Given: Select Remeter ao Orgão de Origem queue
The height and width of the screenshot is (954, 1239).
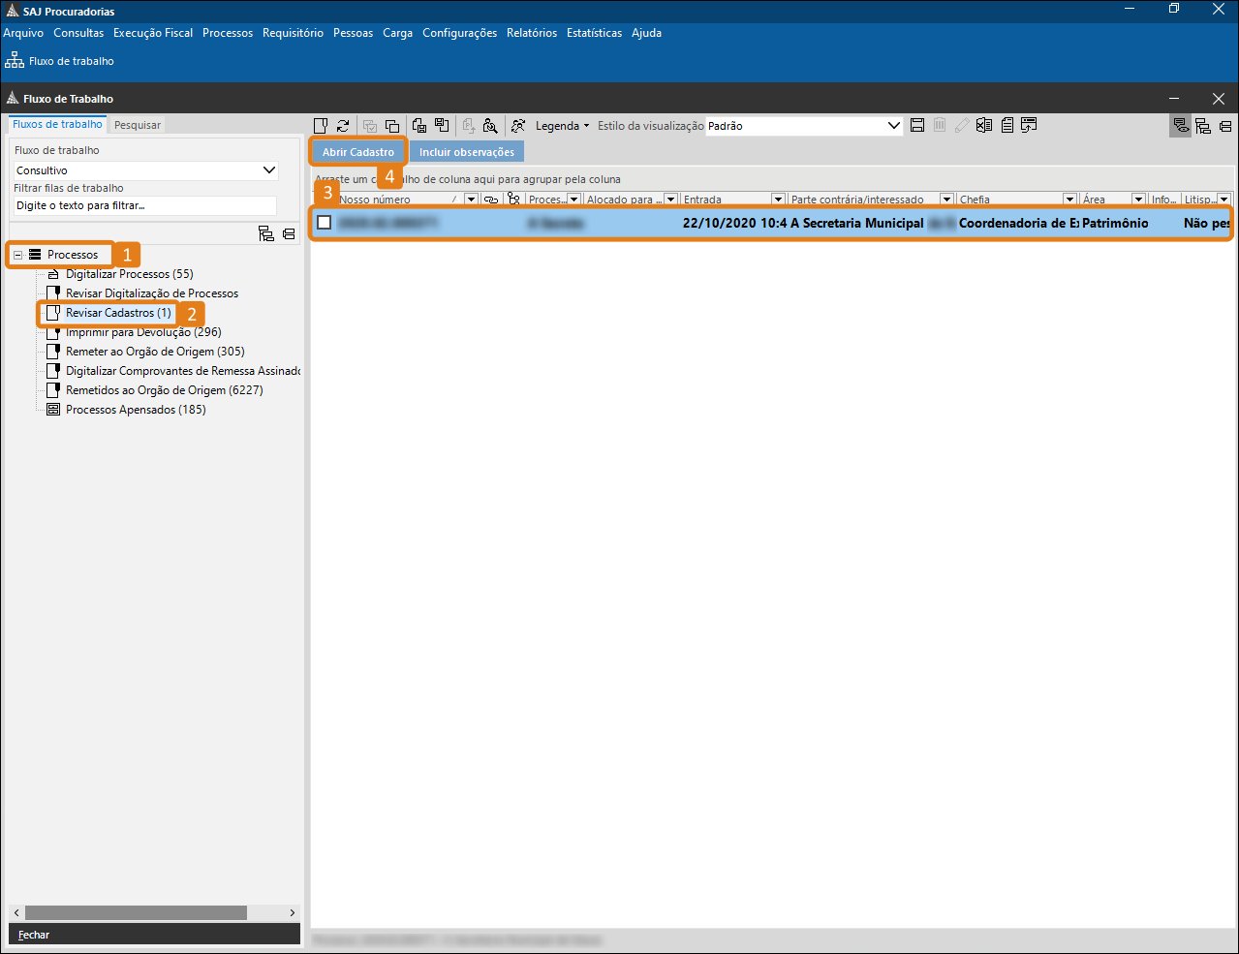Looking at the screenshot, I should 155,352.
